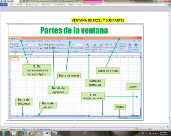Click the Undo arrow icon in quick access toolbar
Screen dimensions: 171x136
pyautogui.click(x=8, y=1)
